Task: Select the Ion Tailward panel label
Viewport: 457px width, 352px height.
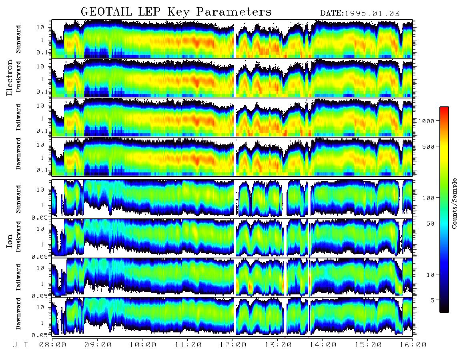Action: (18, 278)
